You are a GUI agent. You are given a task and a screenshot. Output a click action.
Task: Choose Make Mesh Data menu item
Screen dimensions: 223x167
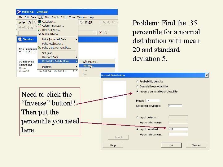coord(58,44)
